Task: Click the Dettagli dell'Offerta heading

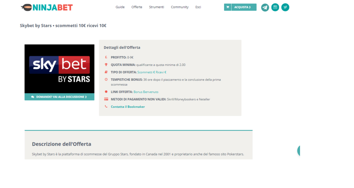Action: (x=122, y=48)
